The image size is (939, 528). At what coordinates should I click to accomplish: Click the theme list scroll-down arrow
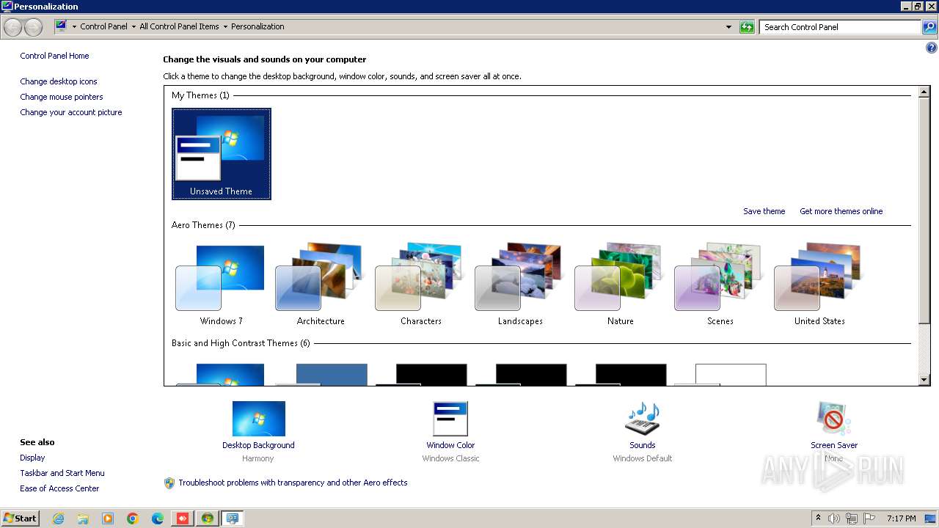(924, 380)
